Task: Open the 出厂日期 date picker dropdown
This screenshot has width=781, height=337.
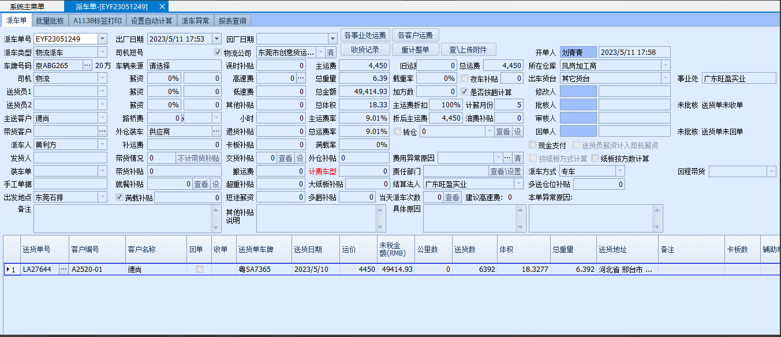Action: [x=216, y=39]
